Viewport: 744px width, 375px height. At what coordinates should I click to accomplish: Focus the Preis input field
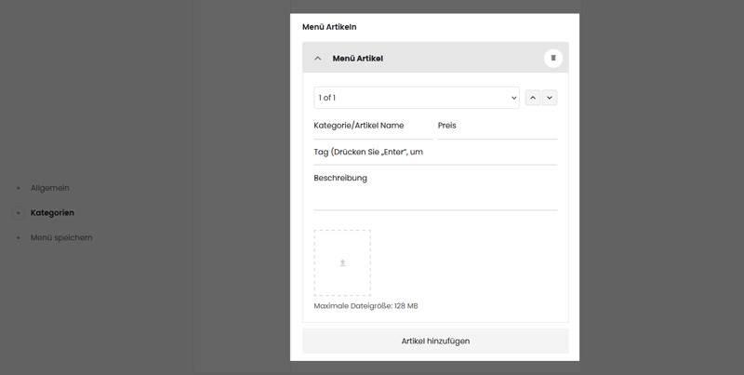pos(498,127)
